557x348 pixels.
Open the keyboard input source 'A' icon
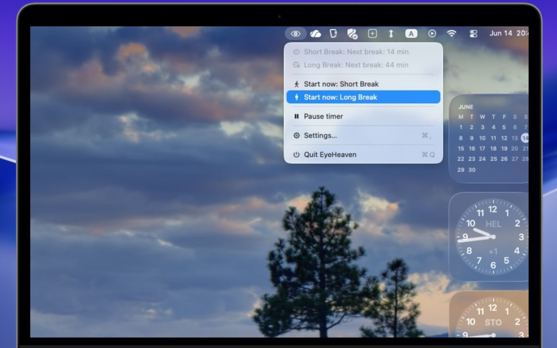tap(411, 34)
